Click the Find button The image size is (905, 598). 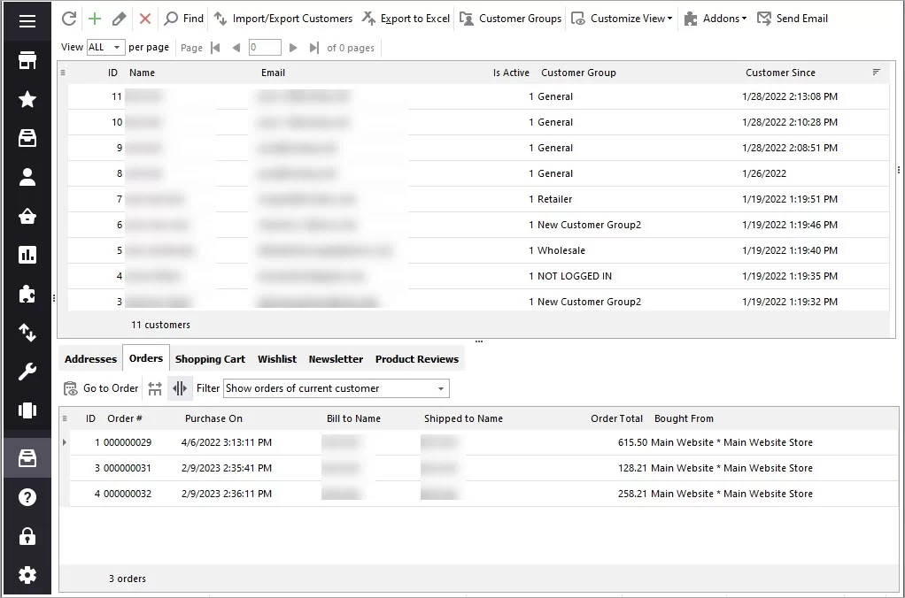point(184,19)
